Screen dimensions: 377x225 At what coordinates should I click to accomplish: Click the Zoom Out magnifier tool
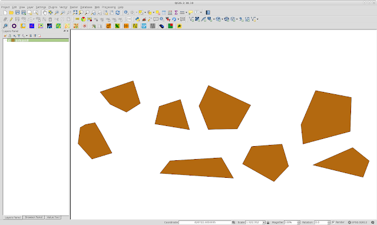[63, 12]
